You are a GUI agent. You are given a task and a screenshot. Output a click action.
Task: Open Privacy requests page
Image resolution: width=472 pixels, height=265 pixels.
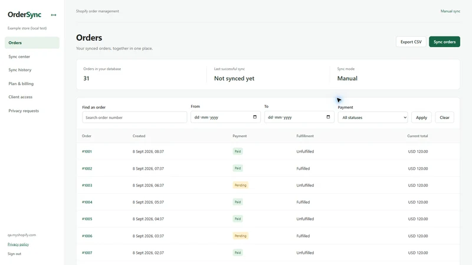coord(24,111)
